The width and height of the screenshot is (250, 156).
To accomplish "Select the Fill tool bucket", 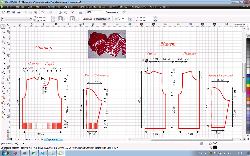I will [3, 113].
